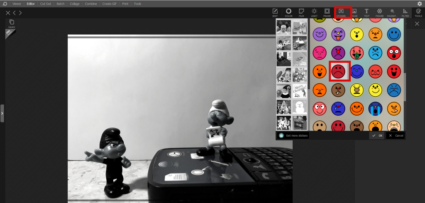Open the Light tool

(314, 12)
